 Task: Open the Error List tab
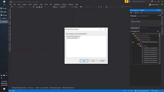click(x=31, y=88)
